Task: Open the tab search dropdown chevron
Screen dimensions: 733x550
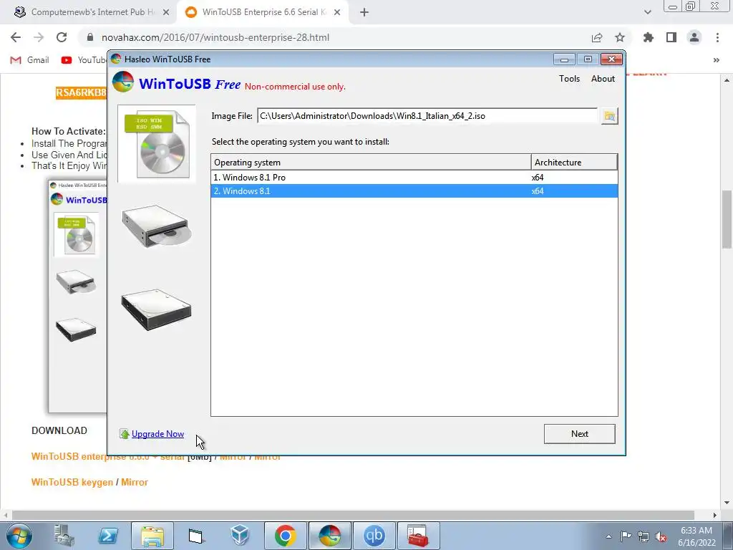Action: (x=647, y=12)
